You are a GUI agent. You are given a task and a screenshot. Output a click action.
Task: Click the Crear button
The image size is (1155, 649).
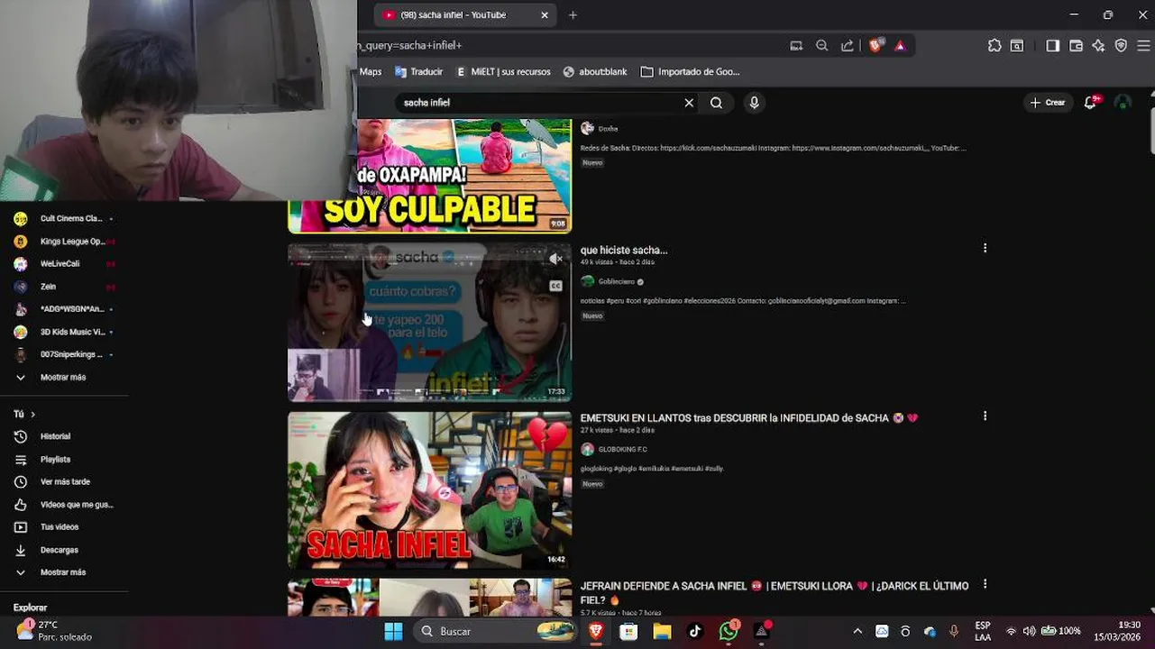point(1048,103)
